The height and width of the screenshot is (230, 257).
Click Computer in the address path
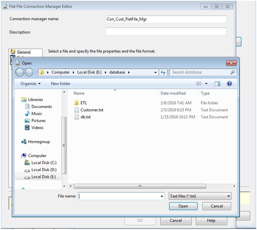[x=61, y=72]
